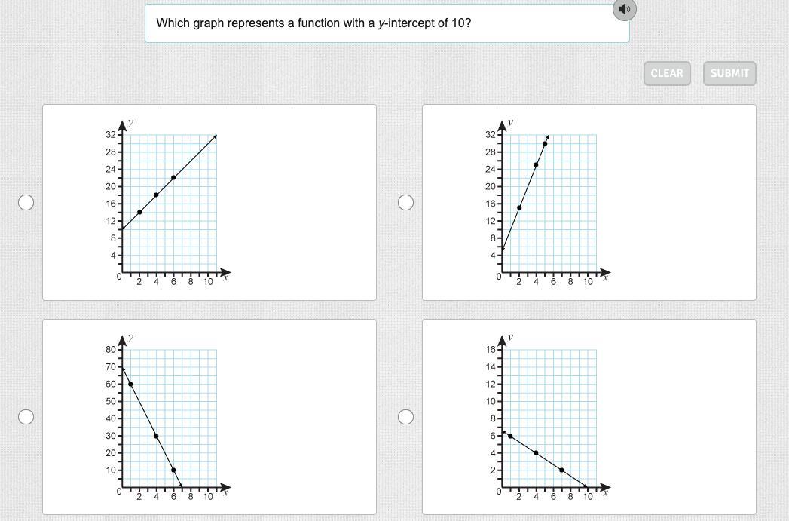
Task: Click the steep increasing graph at top right
Action: click(x=552, y=202)
